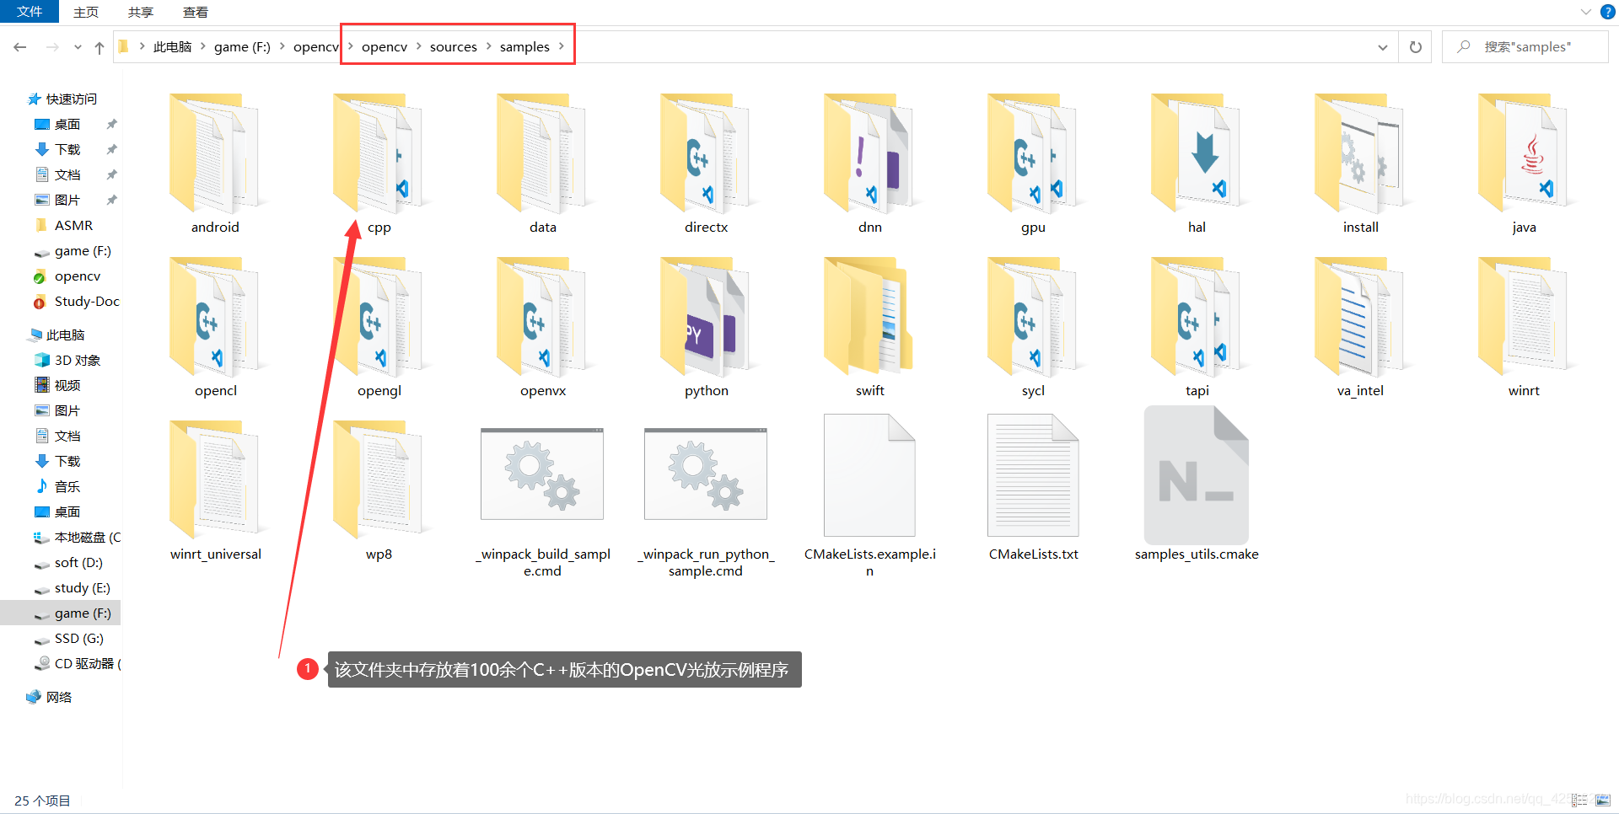1619x814 pixels.
Task: Click 此电脑 in the address bar
Action: coord(172,47)
